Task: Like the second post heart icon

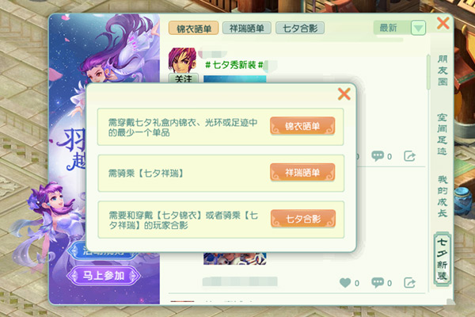Action: [345, 283]
